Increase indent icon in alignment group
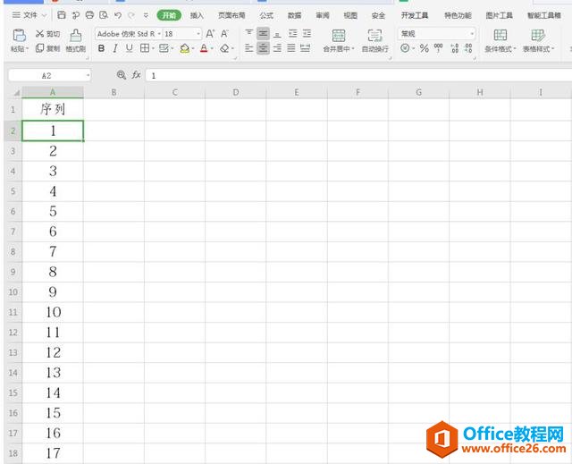Viewport: 572px width, 464px height. click(x=307, y=34)
